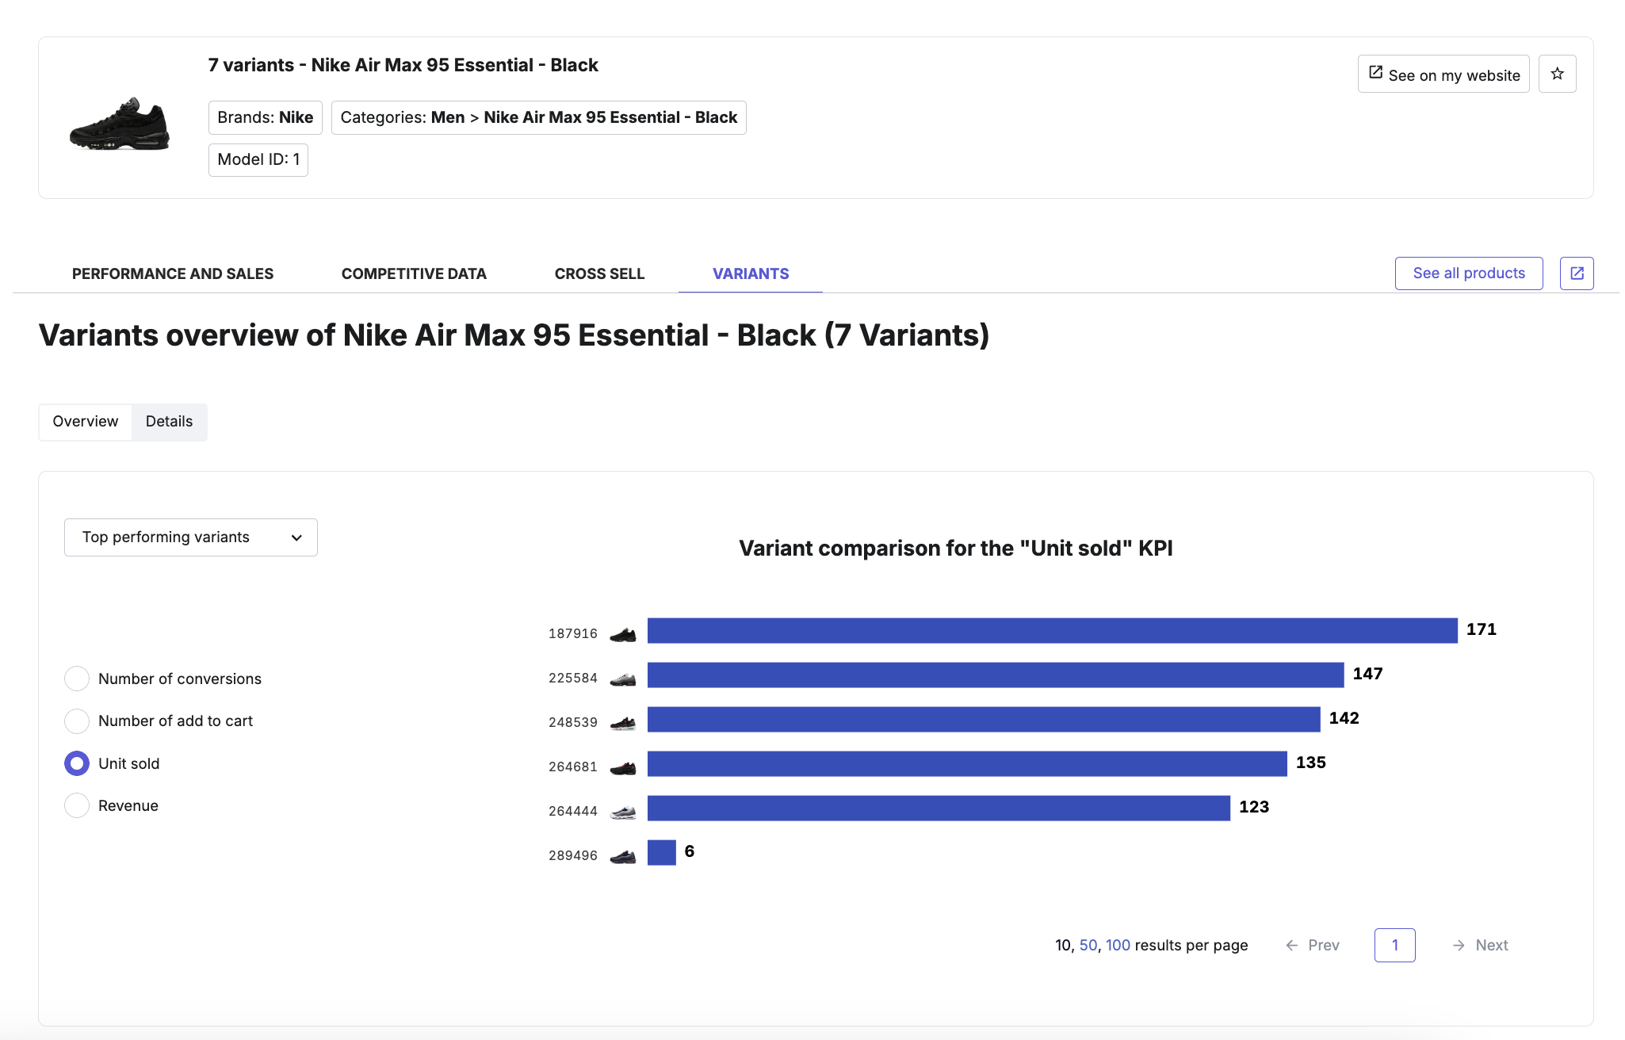Click the Categories: Men tag

coord(539,117)
